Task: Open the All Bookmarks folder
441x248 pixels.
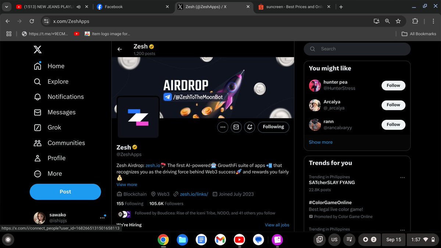Action: pyautogui.click(x=419, y=34)
